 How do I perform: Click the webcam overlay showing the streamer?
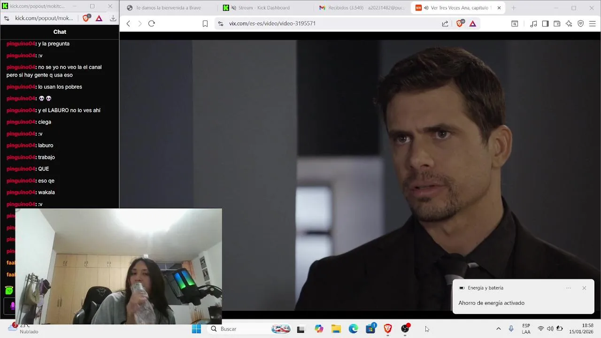click(x=118, y=266)
